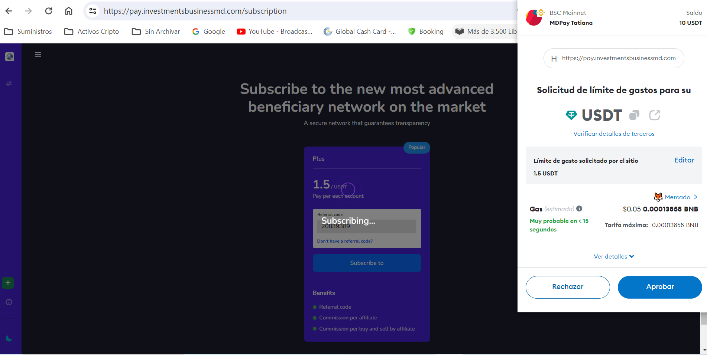Go to the browser home page
Image resolution: width=707 pixels, height=355 pixels.
(69, 11)
